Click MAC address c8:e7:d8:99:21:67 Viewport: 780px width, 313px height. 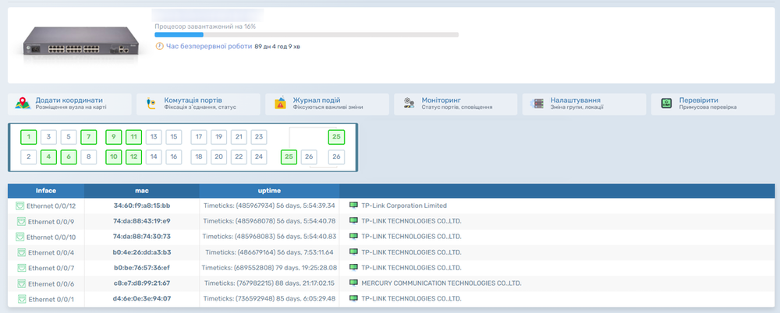(141, 283)
